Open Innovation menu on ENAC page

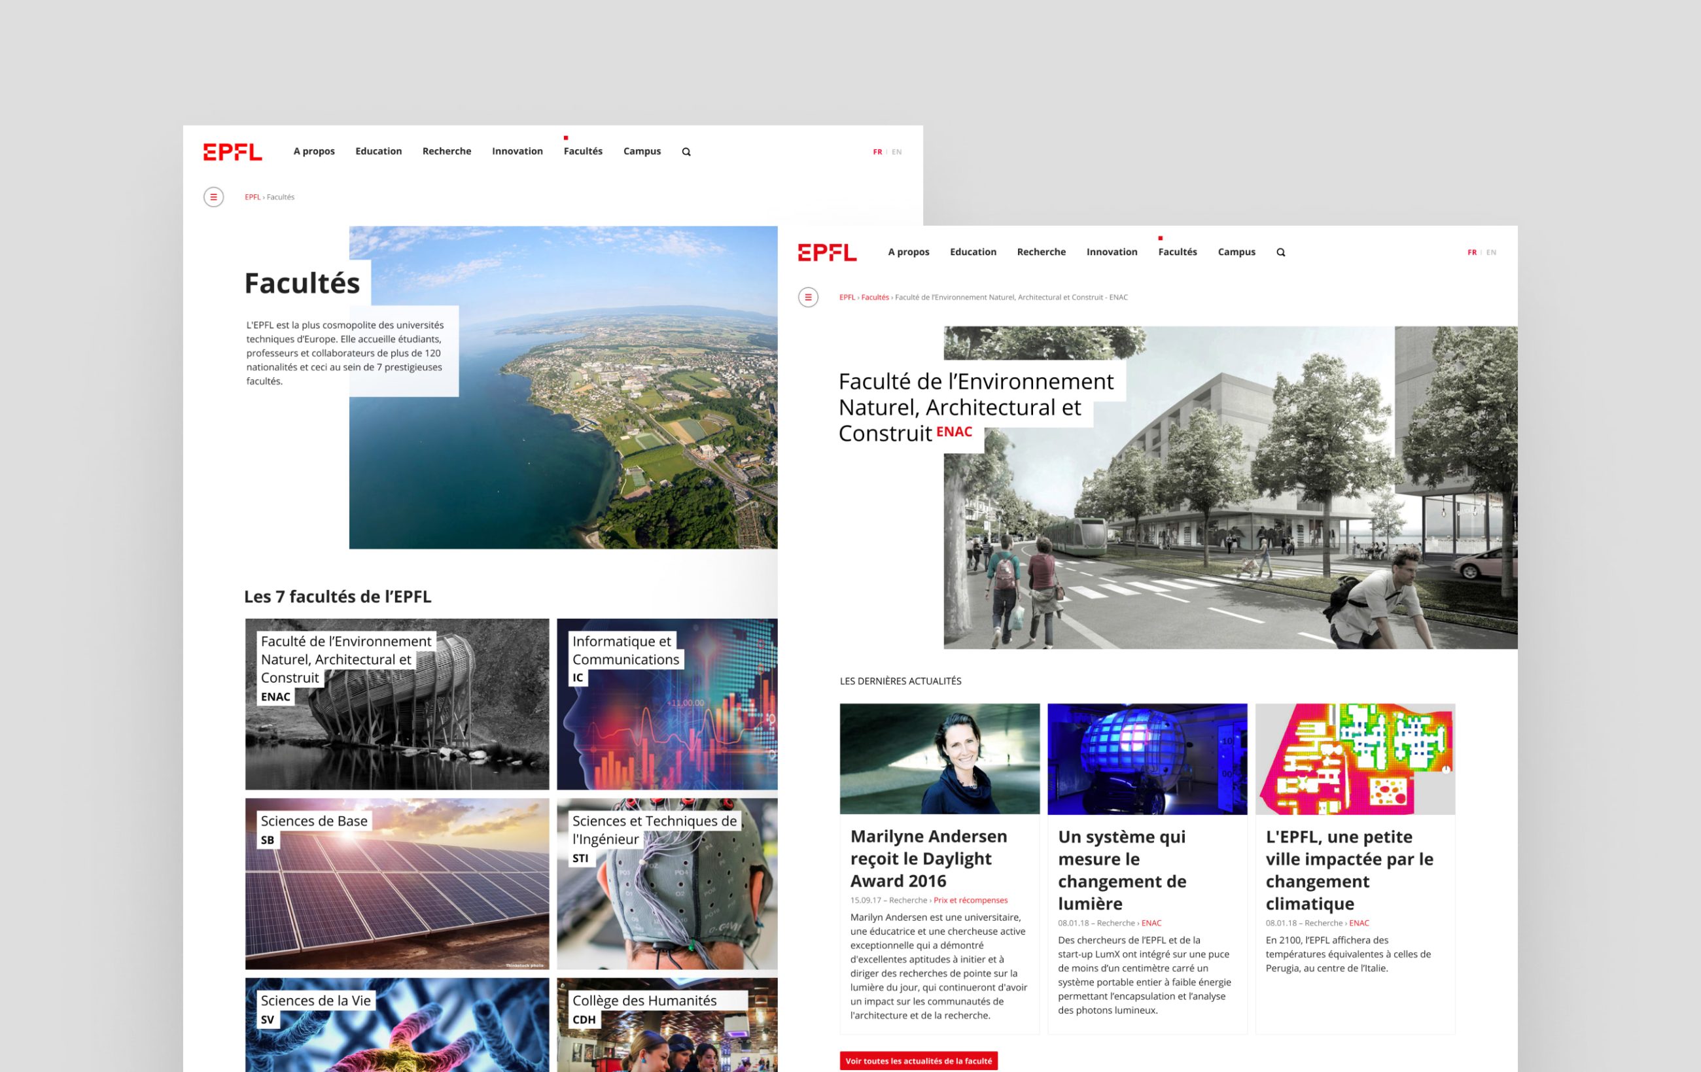point(1112,251)
